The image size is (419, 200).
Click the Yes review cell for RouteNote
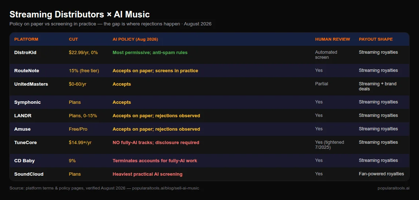point(319,70)
